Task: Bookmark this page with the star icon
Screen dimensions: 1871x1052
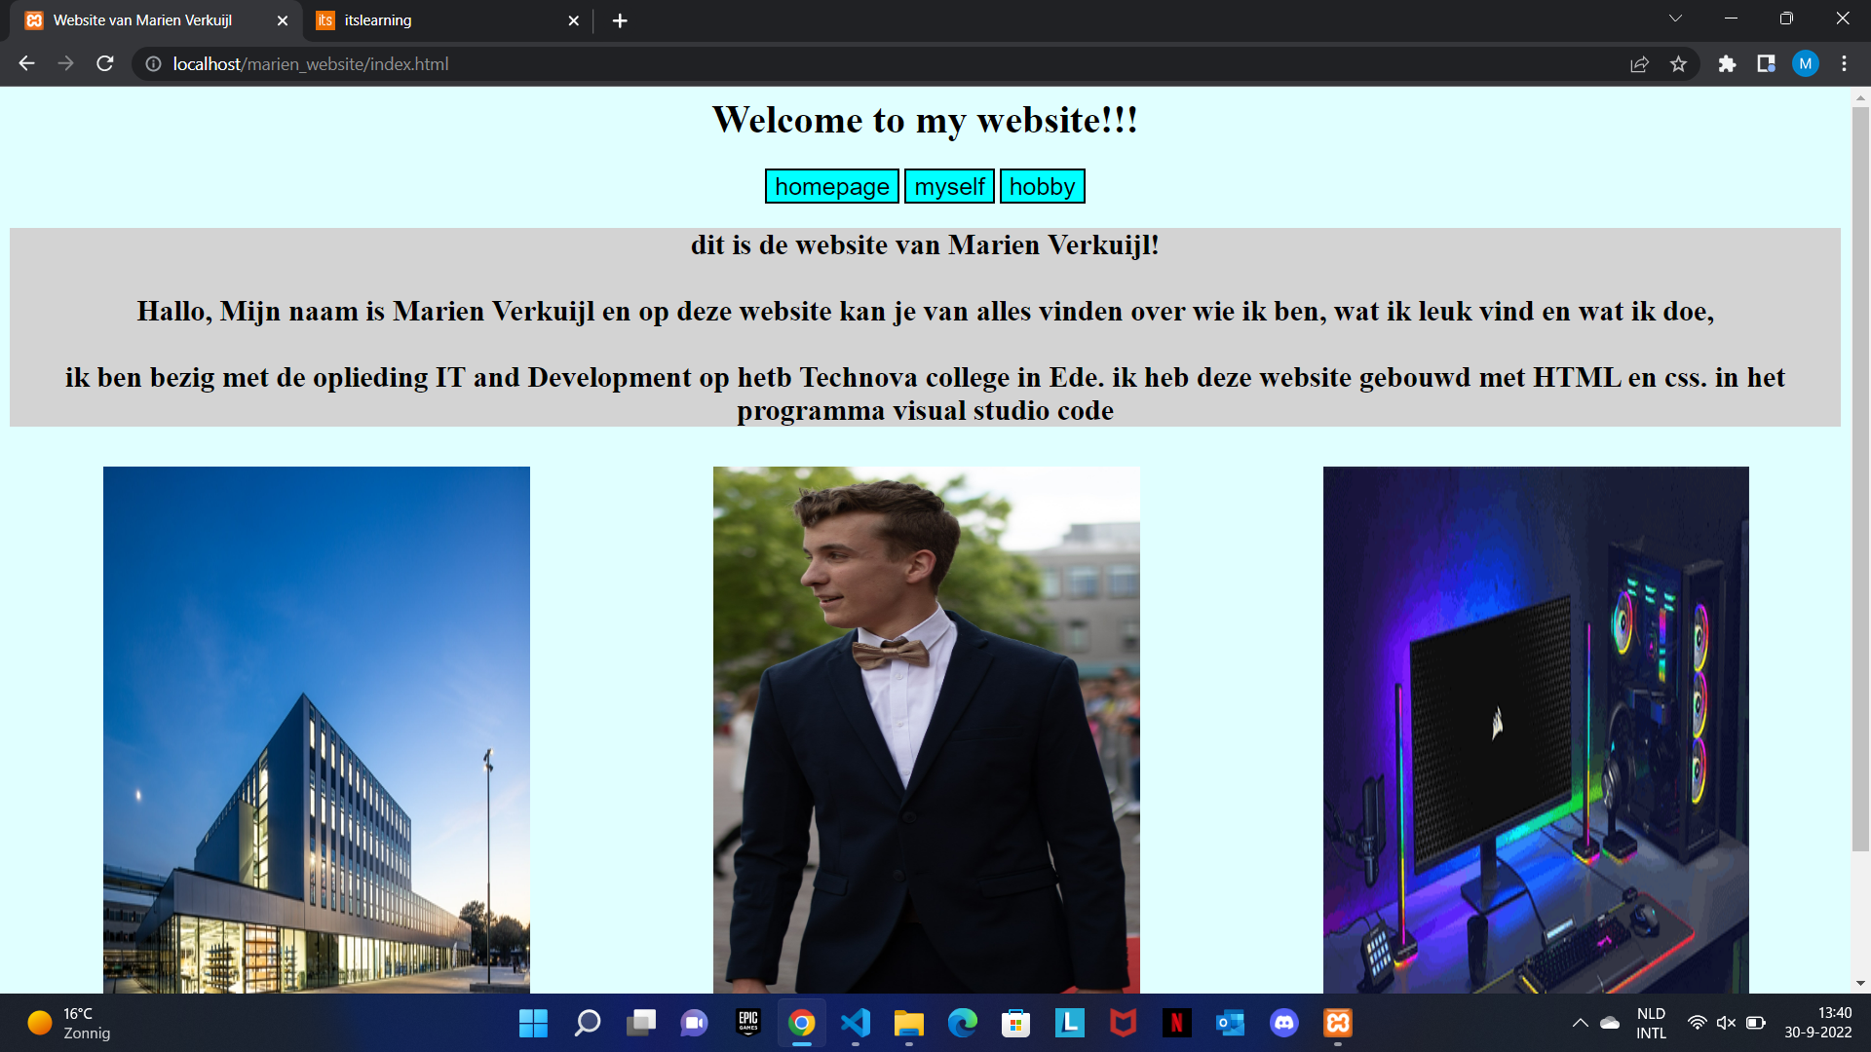Action: [x=1678, y=64]
